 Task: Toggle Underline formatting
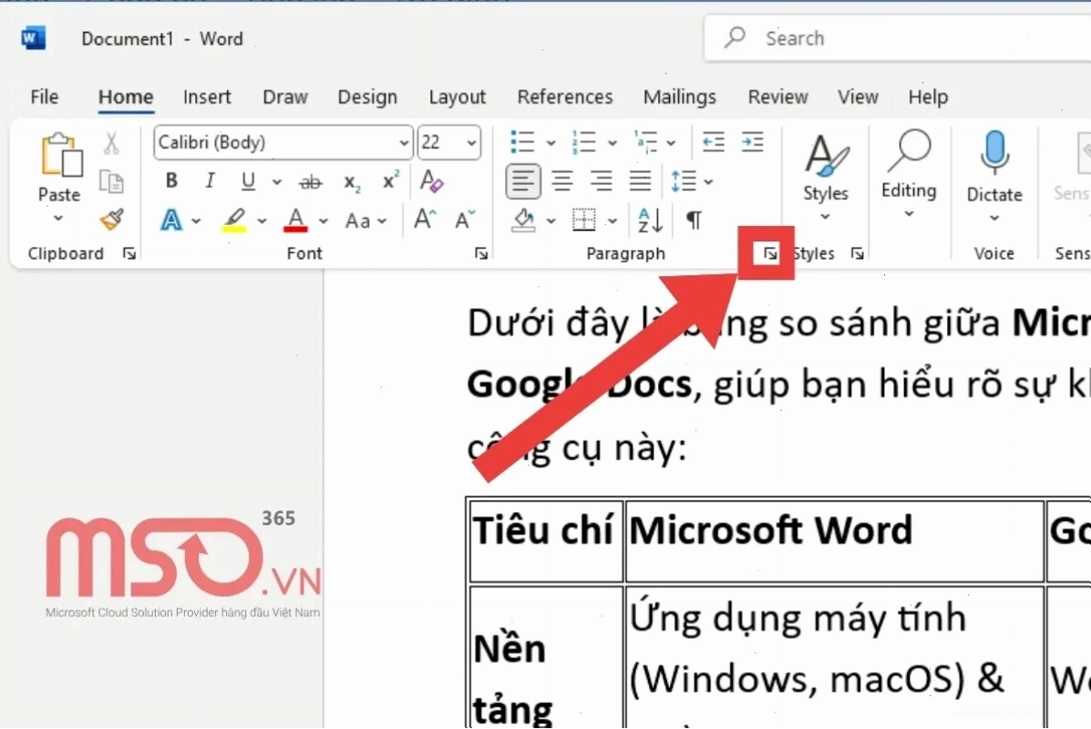point(248,181)
